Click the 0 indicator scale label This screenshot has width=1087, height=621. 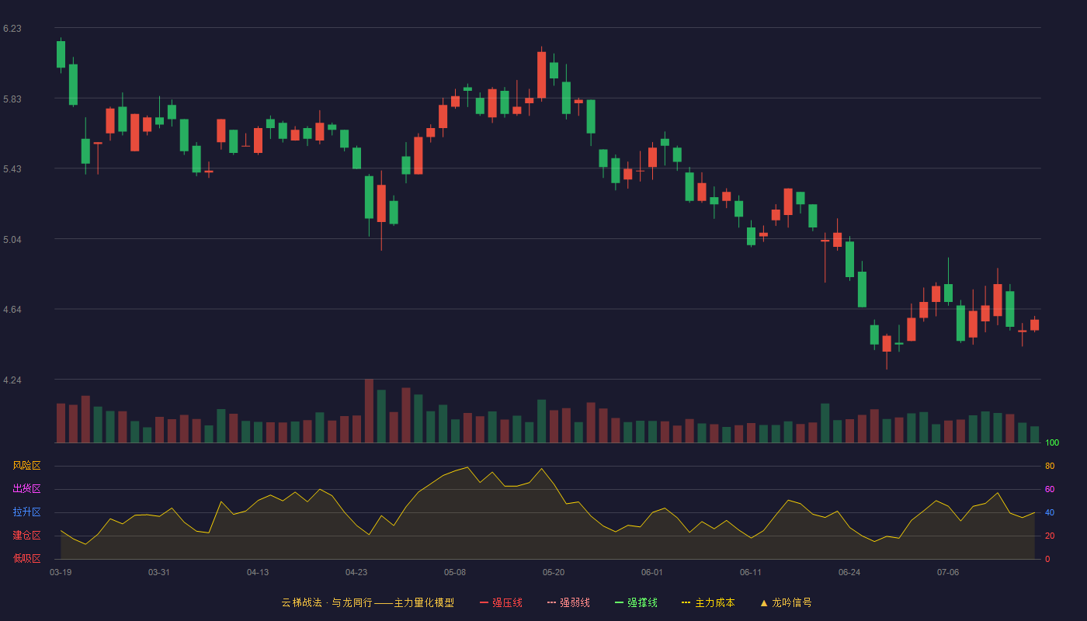click(x=1047, y=559)
